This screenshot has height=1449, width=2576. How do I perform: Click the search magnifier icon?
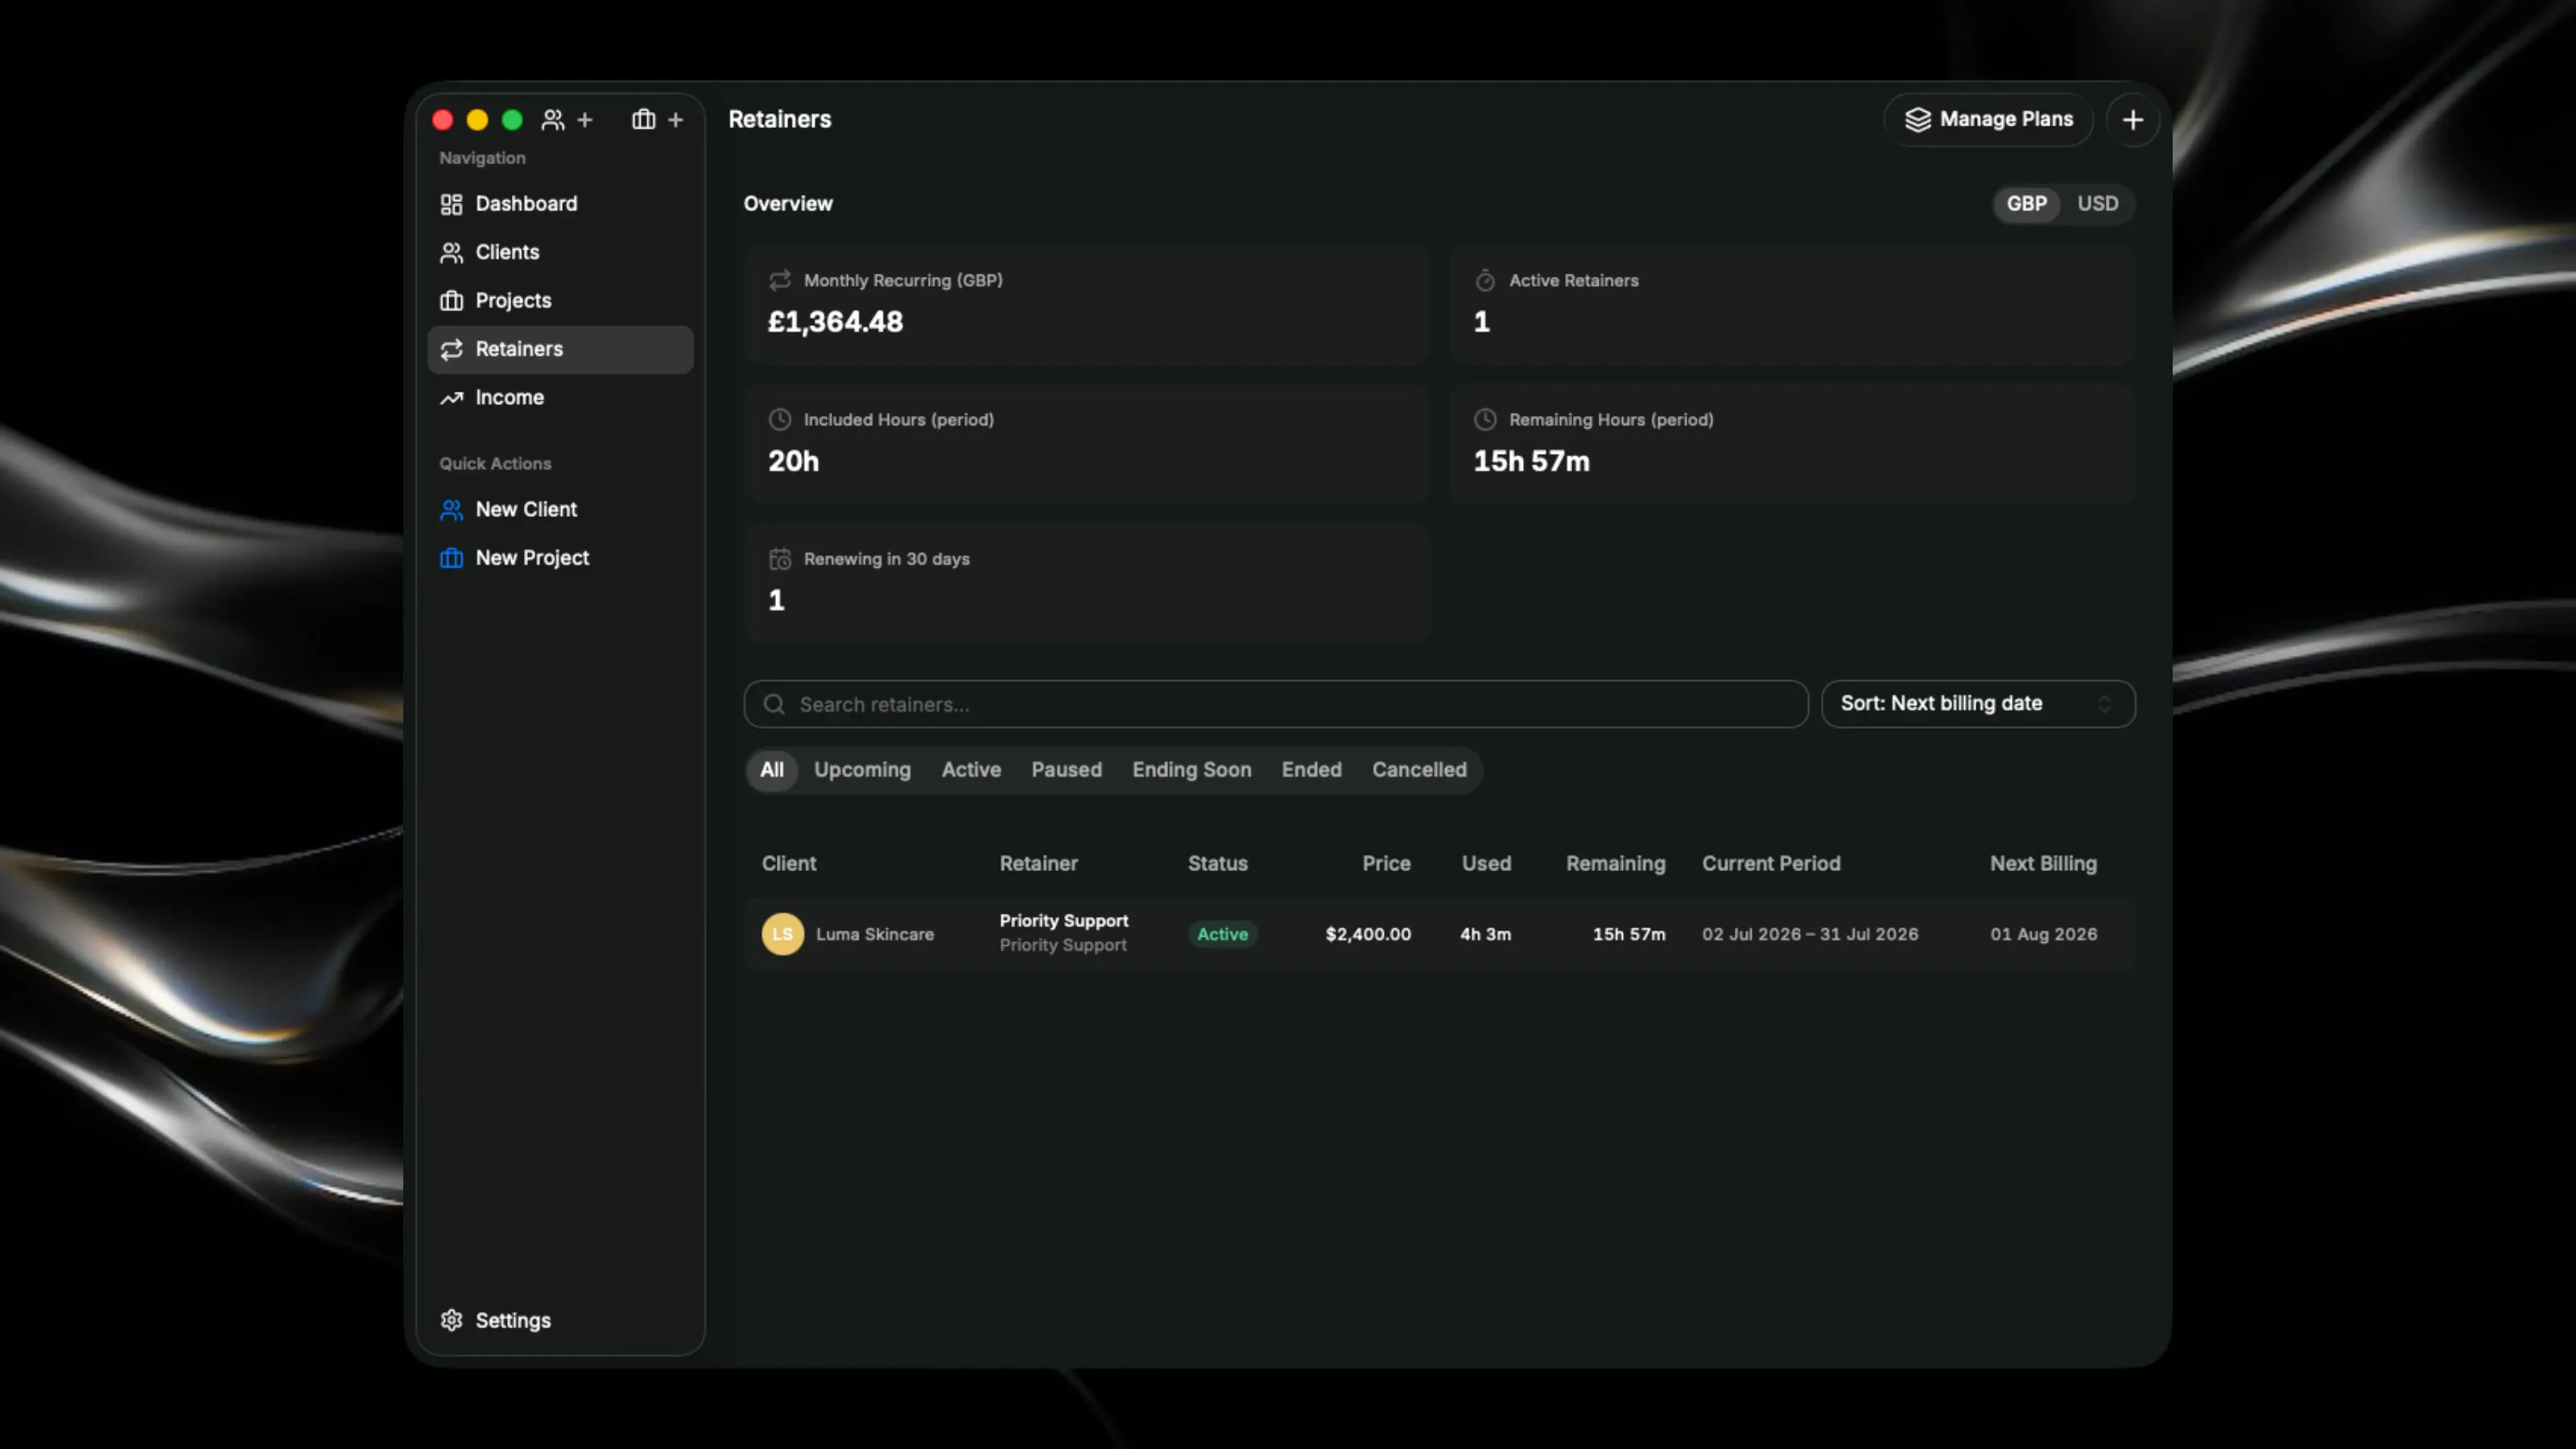tap(774, 704)
